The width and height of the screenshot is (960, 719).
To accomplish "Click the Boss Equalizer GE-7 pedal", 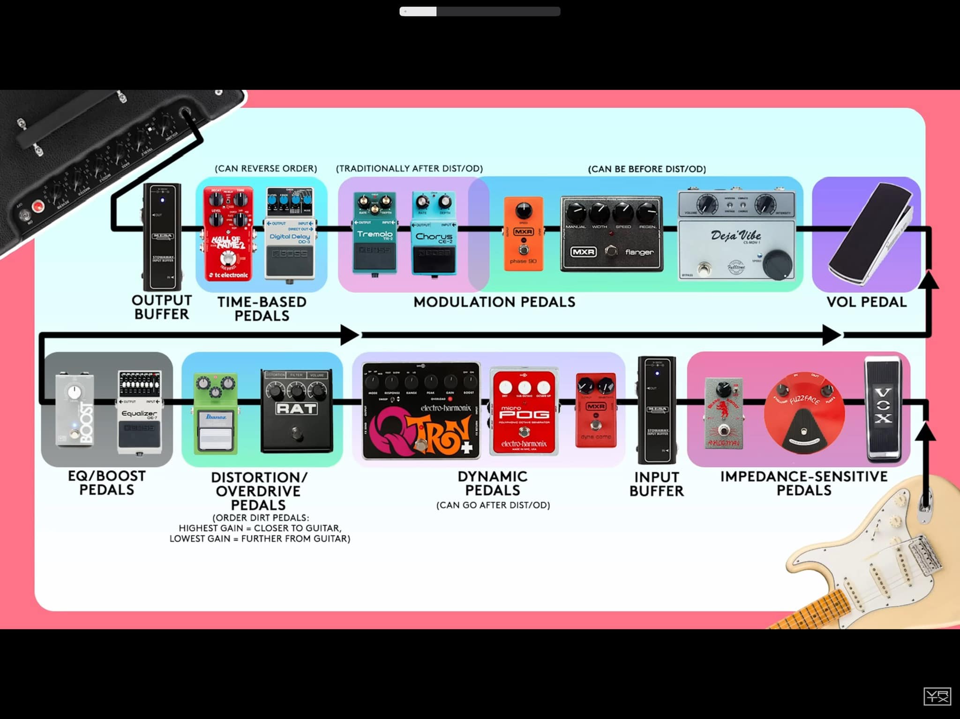I will click(x=139, y=412).
